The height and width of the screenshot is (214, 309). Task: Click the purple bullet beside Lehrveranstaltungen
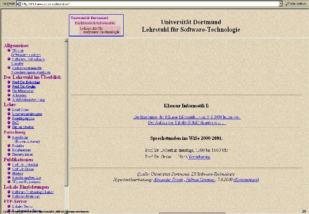click(x=9, y=114)
